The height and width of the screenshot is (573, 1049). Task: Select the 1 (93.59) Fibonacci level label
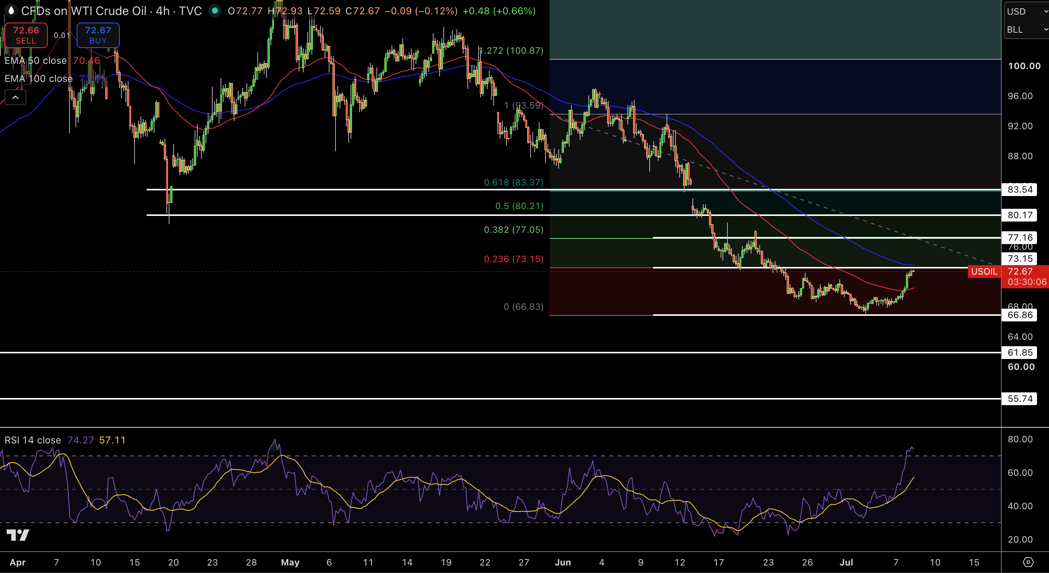tap(523, 106)
